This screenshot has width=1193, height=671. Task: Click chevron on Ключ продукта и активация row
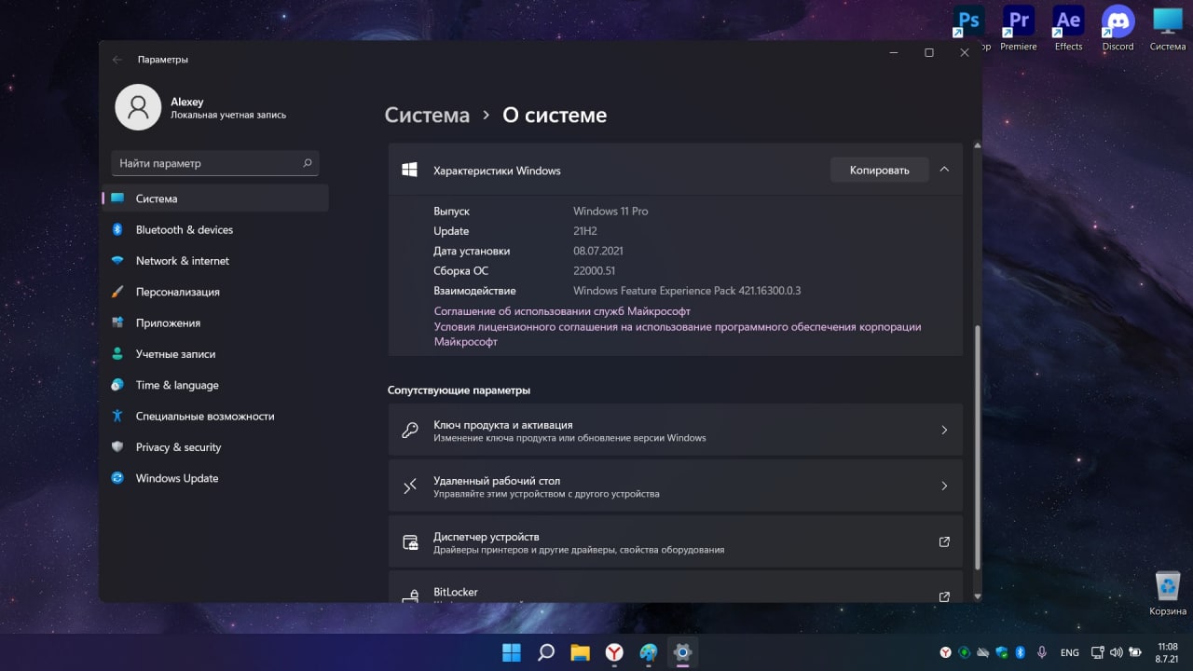coord(944,431)
